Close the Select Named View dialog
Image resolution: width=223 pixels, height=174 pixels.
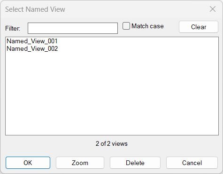pos(213,9)
